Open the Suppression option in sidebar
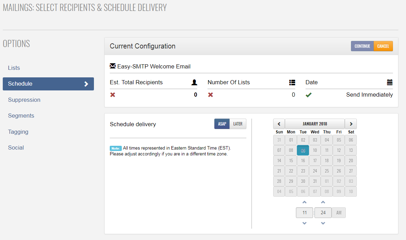 click(x=24, y=100)
